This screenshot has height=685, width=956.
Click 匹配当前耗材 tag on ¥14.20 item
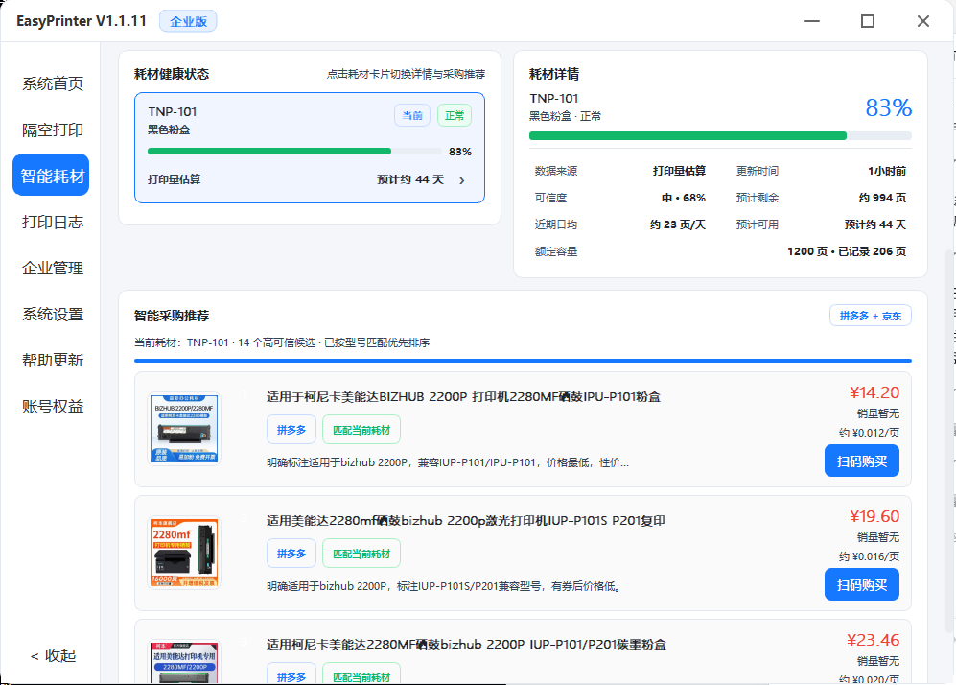click(x=361, y=430)
